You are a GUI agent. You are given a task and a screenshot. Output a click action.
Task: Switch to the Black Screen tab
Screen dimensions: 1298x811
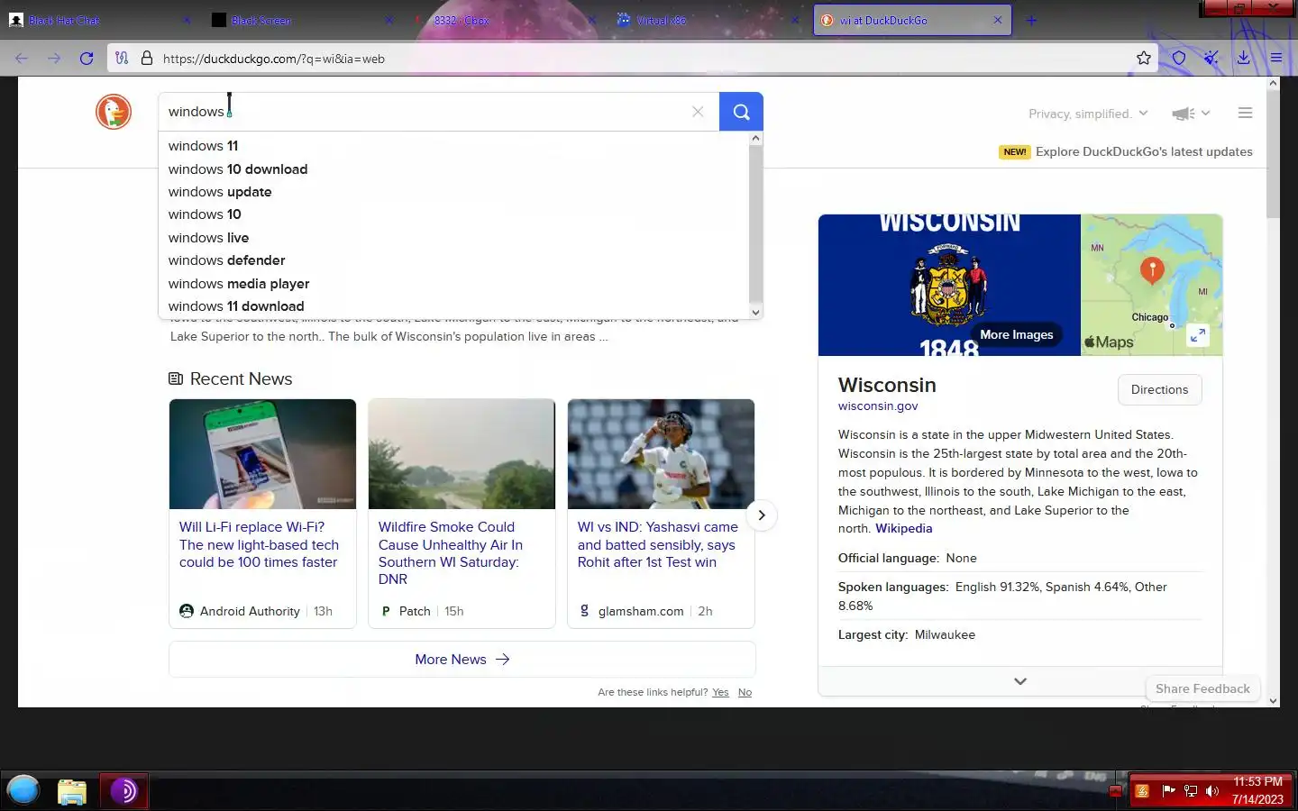pyautogui.click(x=302, y=20)
